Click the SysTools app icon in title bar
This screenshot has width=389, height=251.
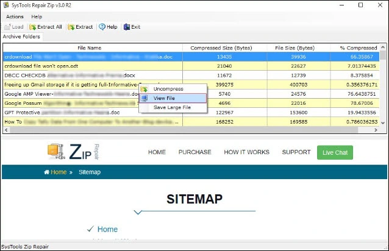[x=5, y=5]
